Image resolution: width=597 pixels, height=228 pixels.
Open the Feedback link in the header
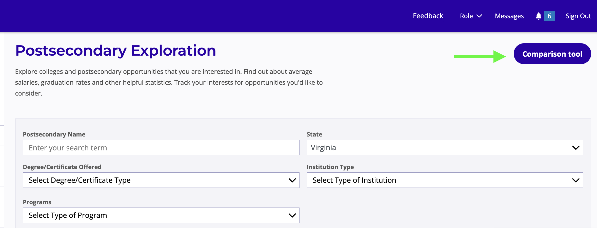pos(428,16)
